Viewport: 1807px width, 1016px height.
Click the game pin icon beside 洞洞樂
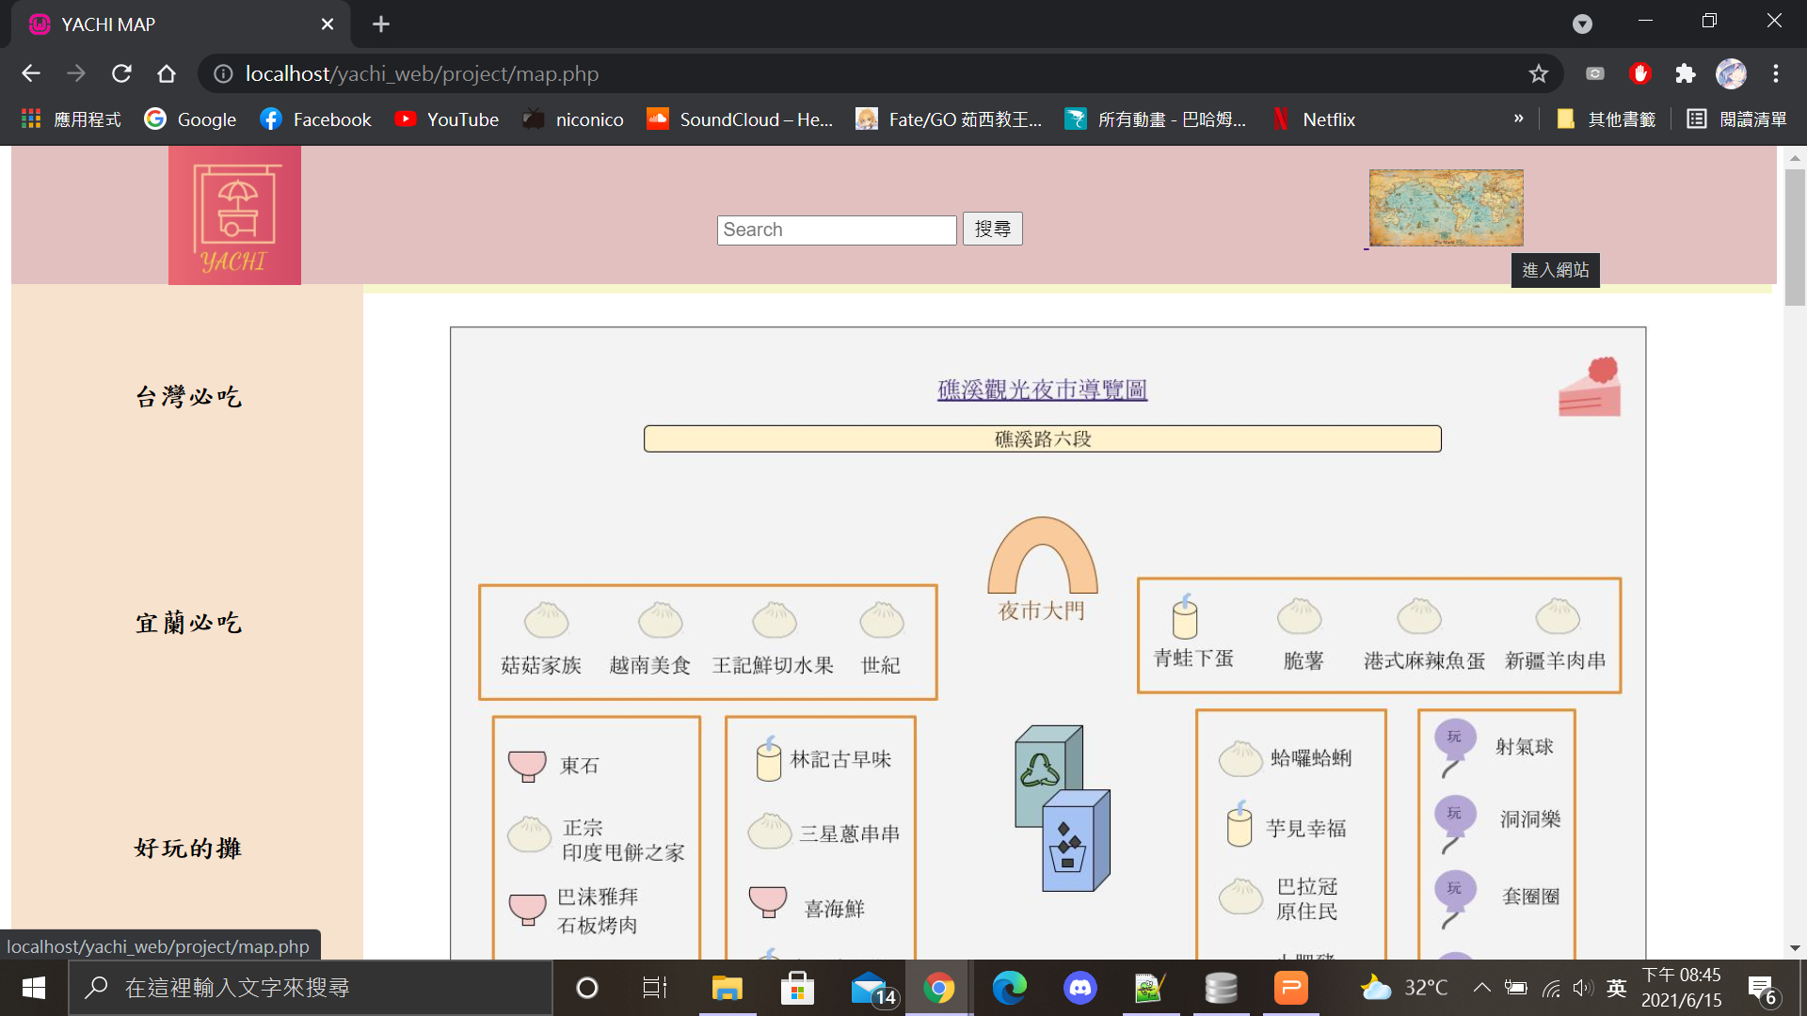click(x=1454, y=823)
